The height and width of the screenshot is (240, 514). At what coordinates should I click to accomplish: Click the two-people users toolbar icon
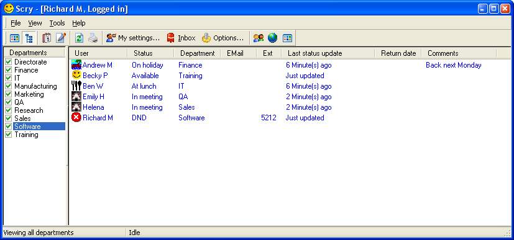[x=259, y=38]
